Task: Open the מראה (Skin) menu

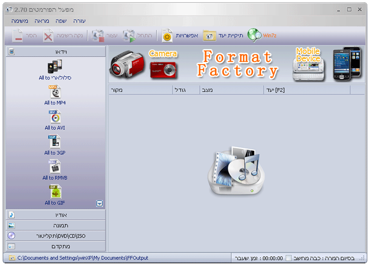Action: (42, 21)
